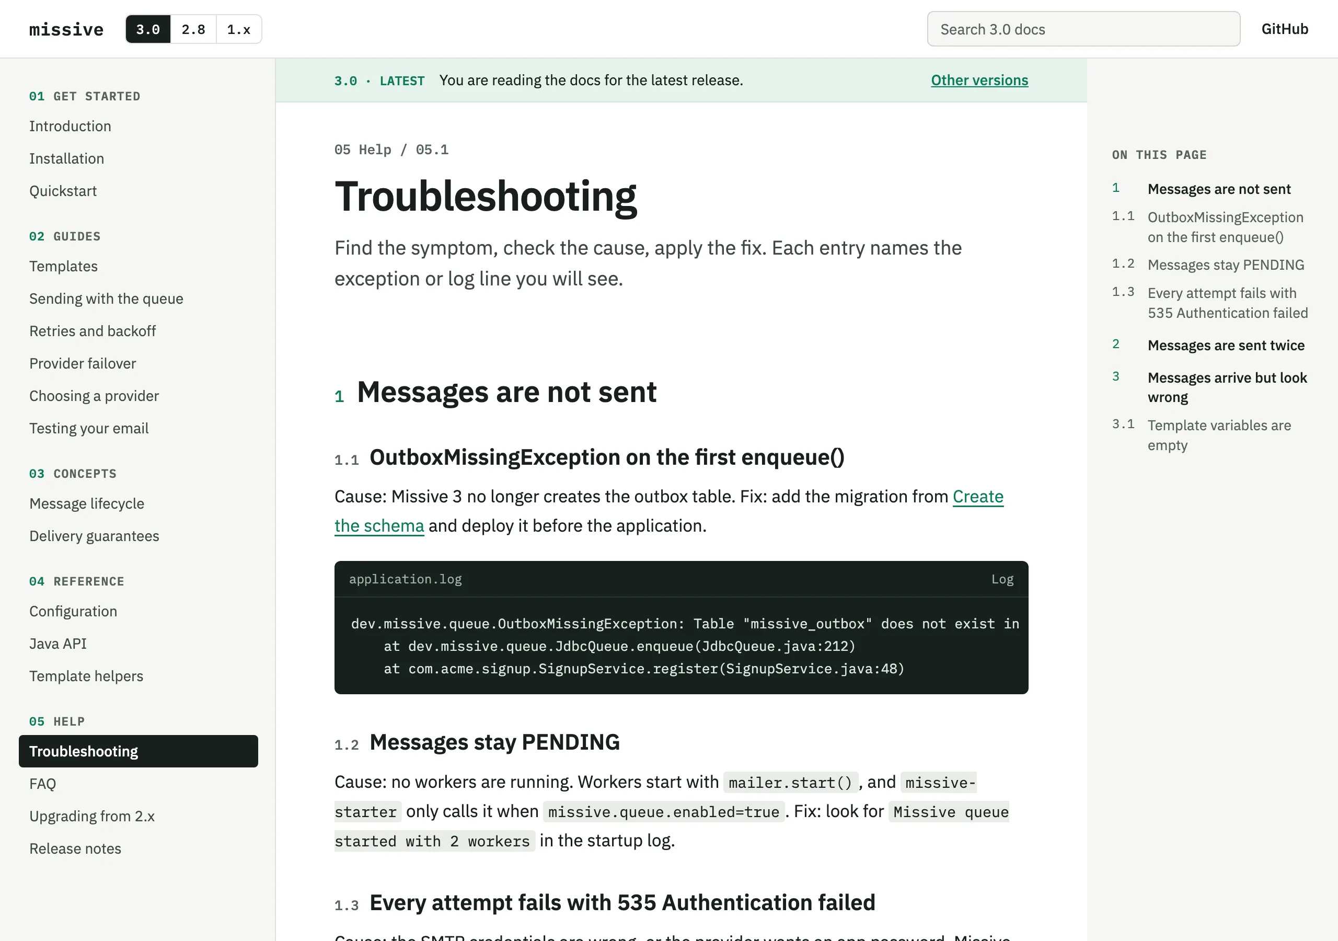Open Release notes page
The height and width of the screenshot is (941, 1338).
(x=75, y=849)
